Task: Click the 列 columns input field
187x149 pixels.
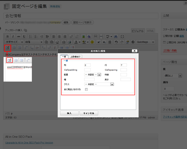Action: tap(87, 65)
